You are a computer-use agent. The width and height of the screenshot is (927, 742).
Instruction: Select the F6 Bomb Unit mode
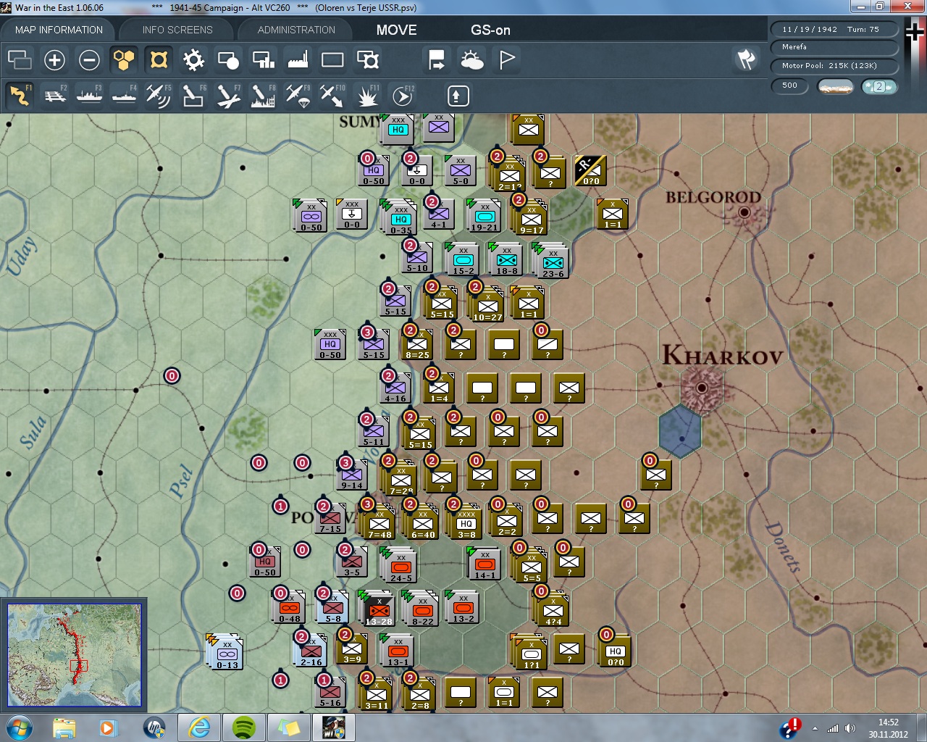193,96
